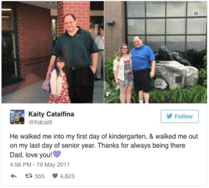Follow Kaity Catalfina
Viewport: 209px width, 188px height.
(x=180, y=116)
